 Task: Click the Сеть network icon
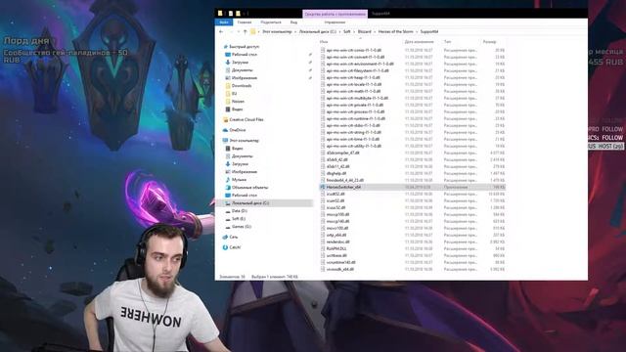(x=225, y=237)
